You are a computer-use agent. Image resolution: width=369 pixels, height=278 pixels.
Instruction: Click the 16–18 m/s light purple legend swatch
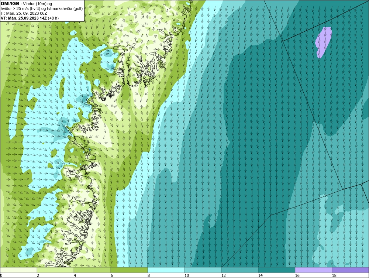point(313,270)
